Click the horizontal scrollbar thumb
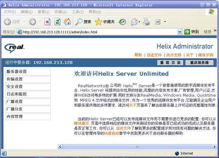The image size is (219, 158). 137,146
